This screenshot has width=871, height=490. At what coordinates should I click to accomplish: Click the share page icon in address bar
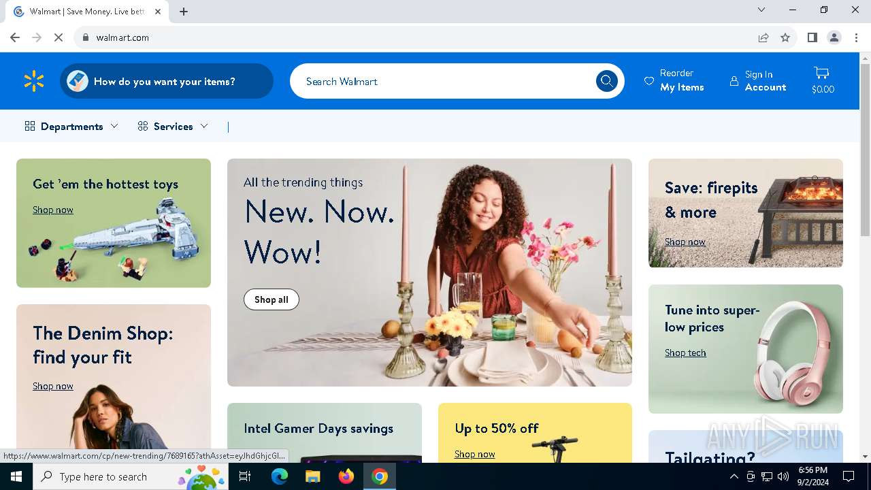tap(763, 37)
